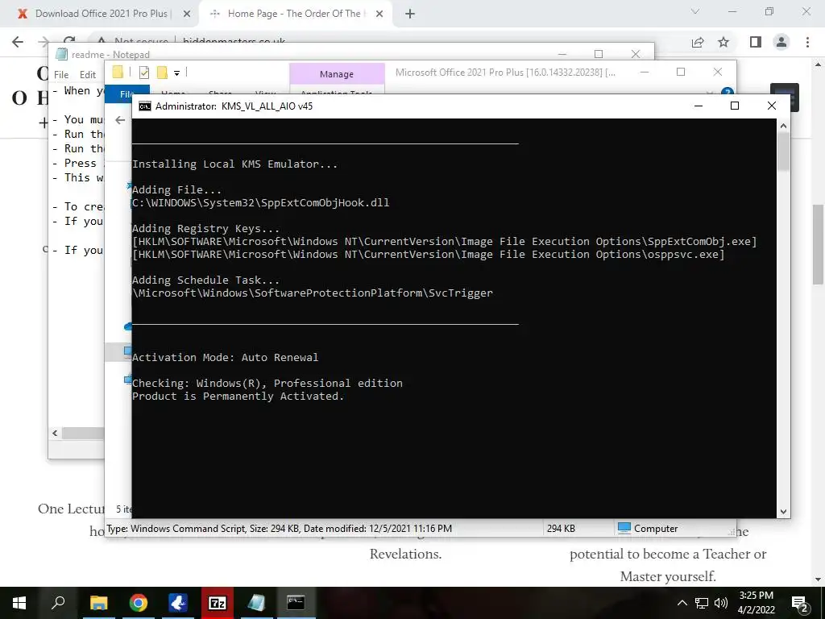825x619 pixels.
Task: Click console scrollbar down arrow
Action: 783,512
